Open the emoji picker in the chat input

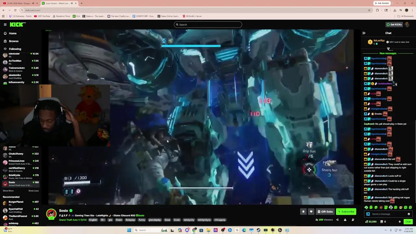409,214
